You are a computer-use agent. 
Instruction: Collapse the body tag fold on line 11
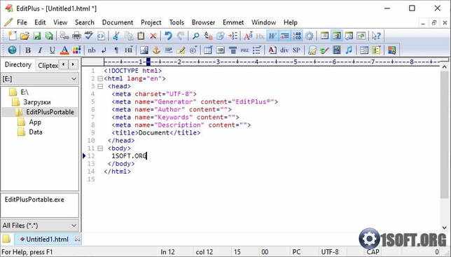100,148
